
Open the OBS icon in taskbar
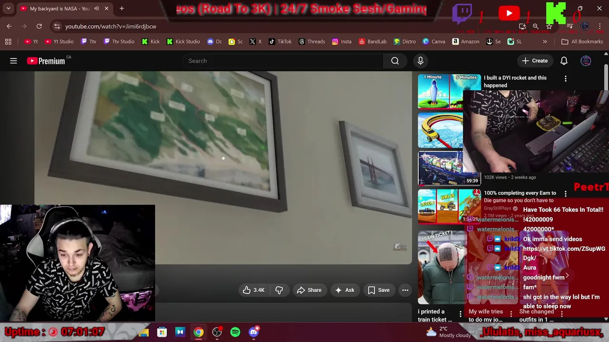coord(217,332)
